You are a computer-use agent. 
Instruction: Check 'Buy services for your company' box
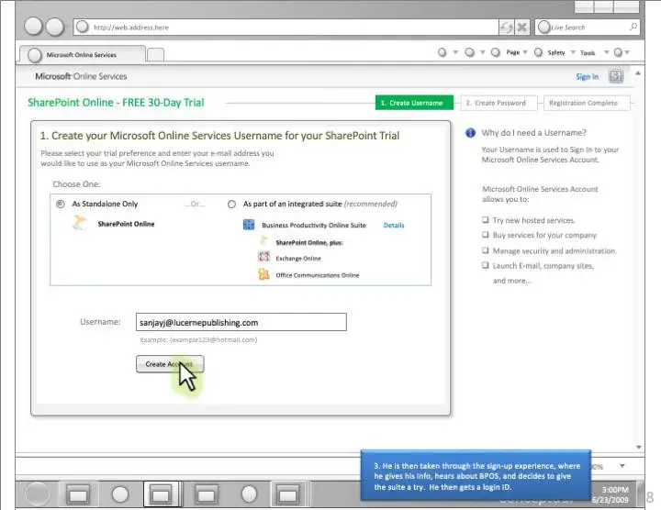(486, 235)
